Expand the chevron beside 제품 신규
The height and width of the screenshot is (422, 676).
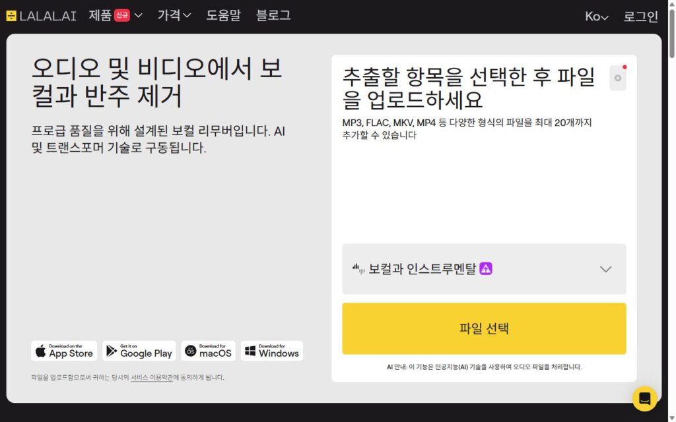click(139, 16)
